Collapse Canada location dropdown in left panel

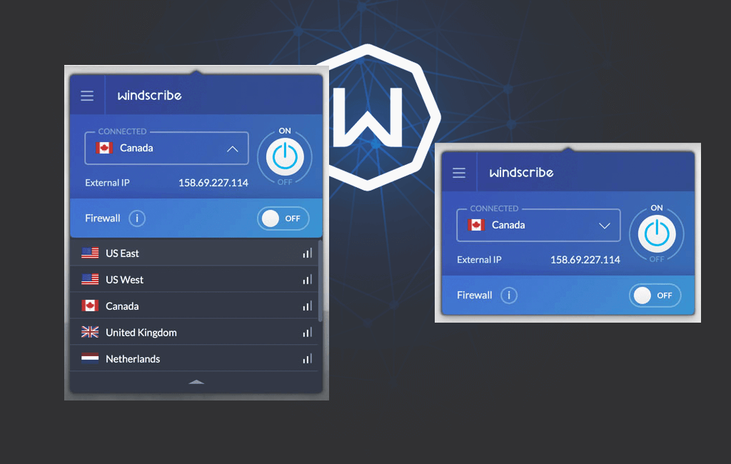(x=232, y=149)
